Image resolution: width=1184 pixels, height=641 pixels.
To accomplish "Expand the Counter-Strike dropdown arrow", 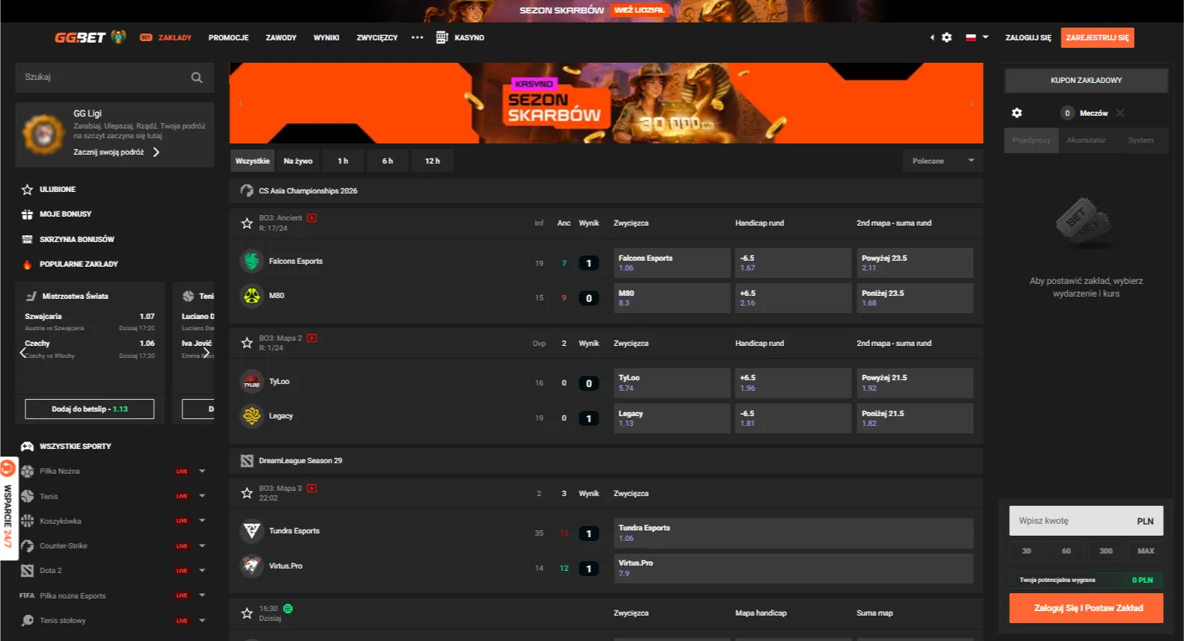I will 202,546.
